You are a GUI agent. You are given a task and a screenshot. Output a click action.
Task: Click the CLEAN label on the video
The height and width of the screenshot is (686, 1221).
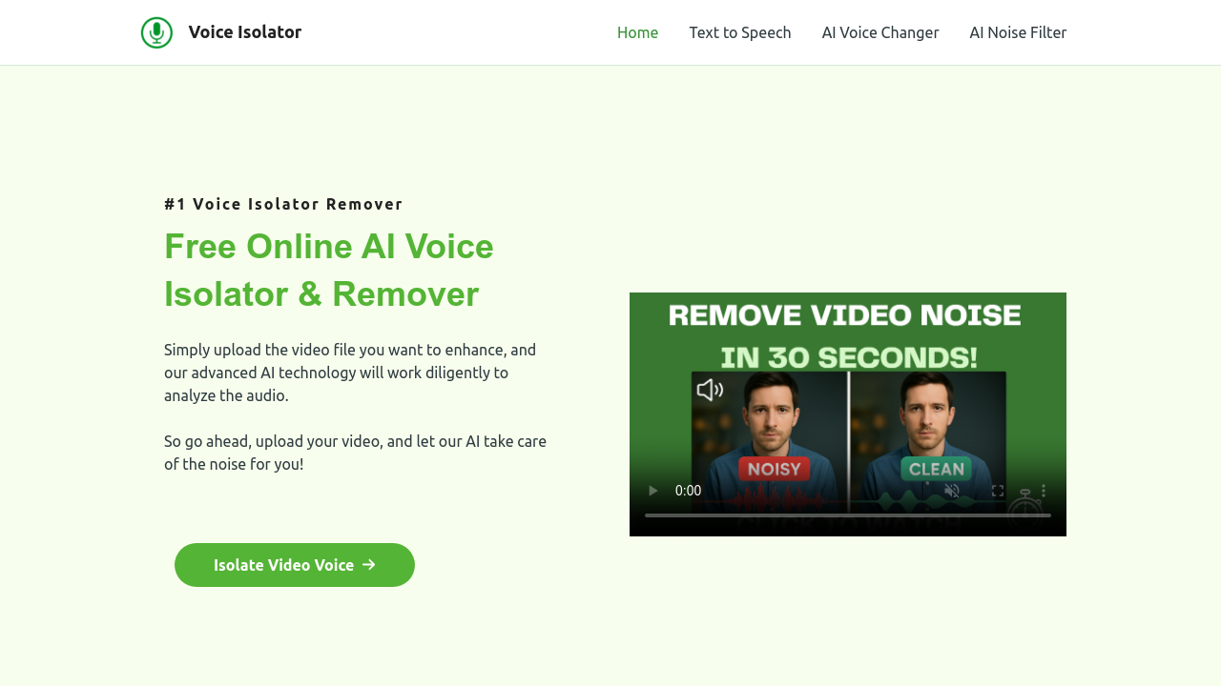click(x=936, y=469)
